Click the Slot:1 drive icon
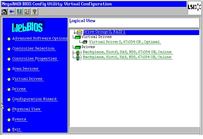This screenshot has width=203, height=139. tap(79, 57)
